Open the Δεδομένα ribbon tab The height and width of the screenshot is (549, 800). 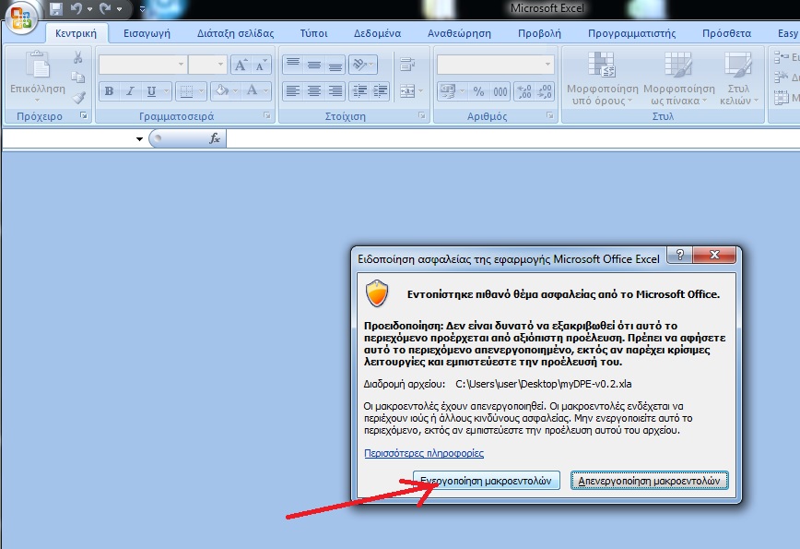tap(377, 33)
